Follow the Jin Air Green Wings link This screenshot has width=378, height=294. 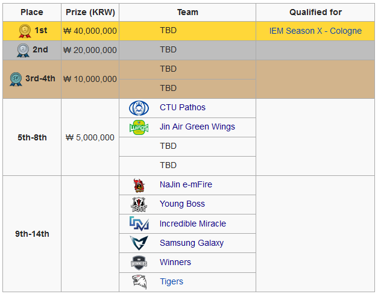pos(197,127)
